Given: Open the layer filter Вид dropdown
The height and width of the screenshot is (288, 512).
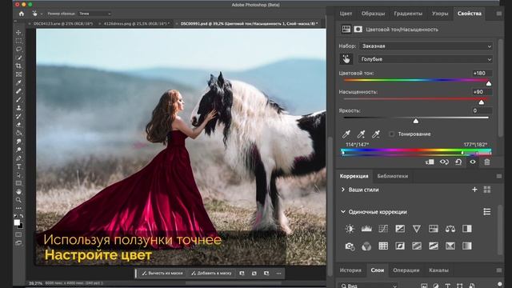Looking at the screenshot, I should [x=368, y=286].
